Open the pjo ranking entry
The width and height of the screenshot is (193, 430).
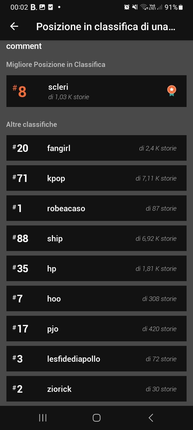pos(96,329)
